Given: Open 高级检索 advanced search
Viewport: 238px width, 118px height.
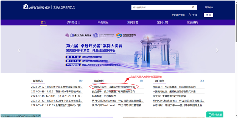Looking at the screenshot, I should click(x=209, y=7).
